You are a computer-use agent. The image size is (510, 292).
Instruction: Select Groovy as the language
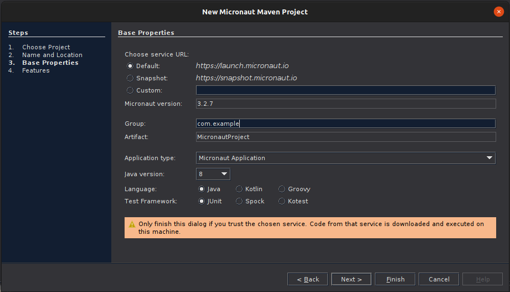282,189
